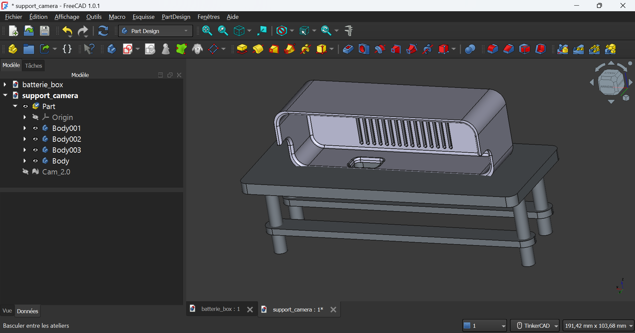
Task: Select the isometric view cube icon
Action: pyautogui.click(x=239, y=31)
